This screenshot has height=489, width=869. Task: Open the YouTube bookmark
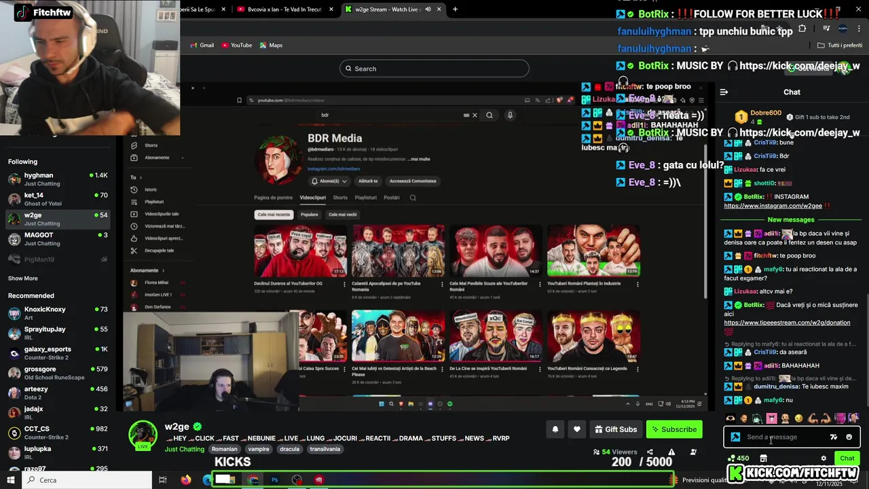point(236,46)
